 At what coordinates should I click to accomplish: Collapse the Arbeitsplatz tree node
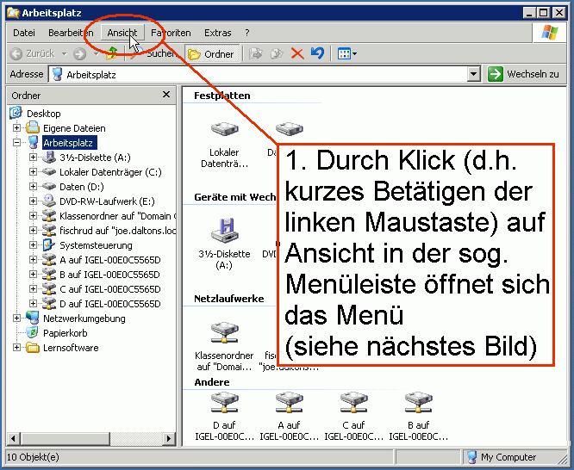[17, 143]
